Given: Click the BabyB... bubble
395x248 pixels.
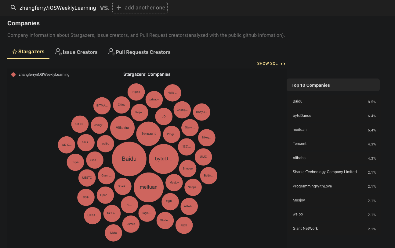Looking at the screenshot, I should point(201,112).
